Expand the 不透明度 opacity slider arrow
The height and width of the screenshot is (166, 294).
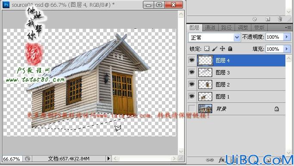click(287, 37)
